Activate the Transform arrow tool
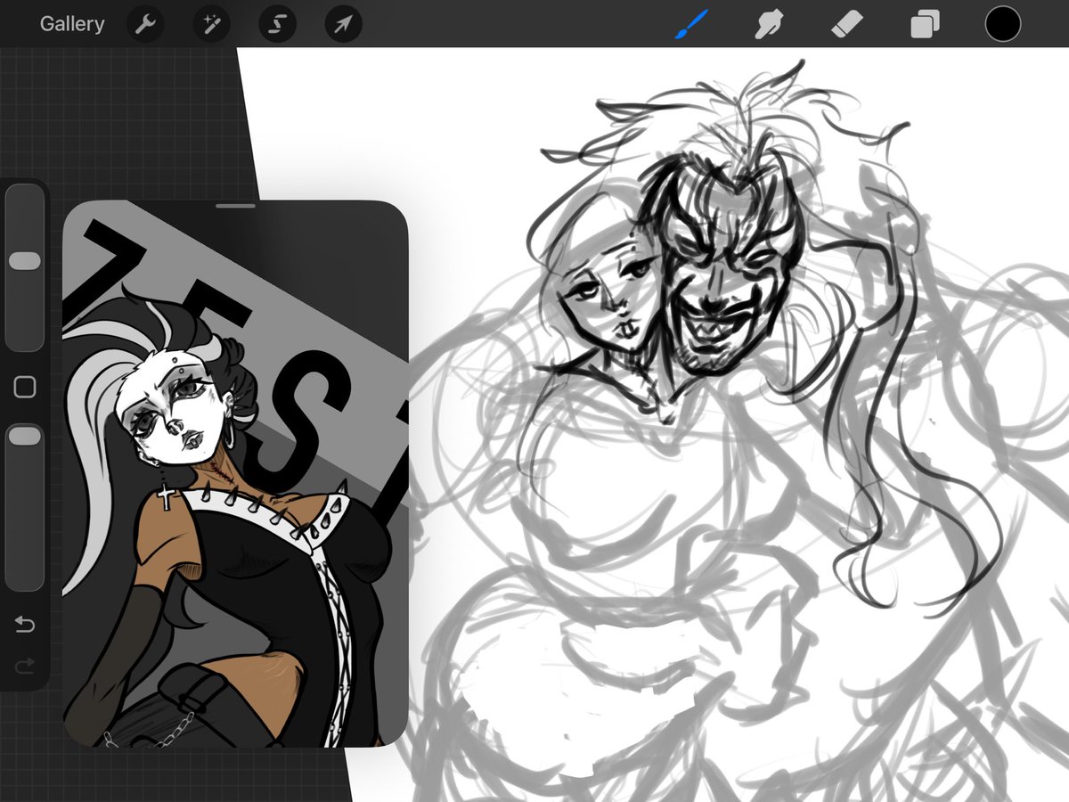The image size is (1069, 802). coord(344,24)
